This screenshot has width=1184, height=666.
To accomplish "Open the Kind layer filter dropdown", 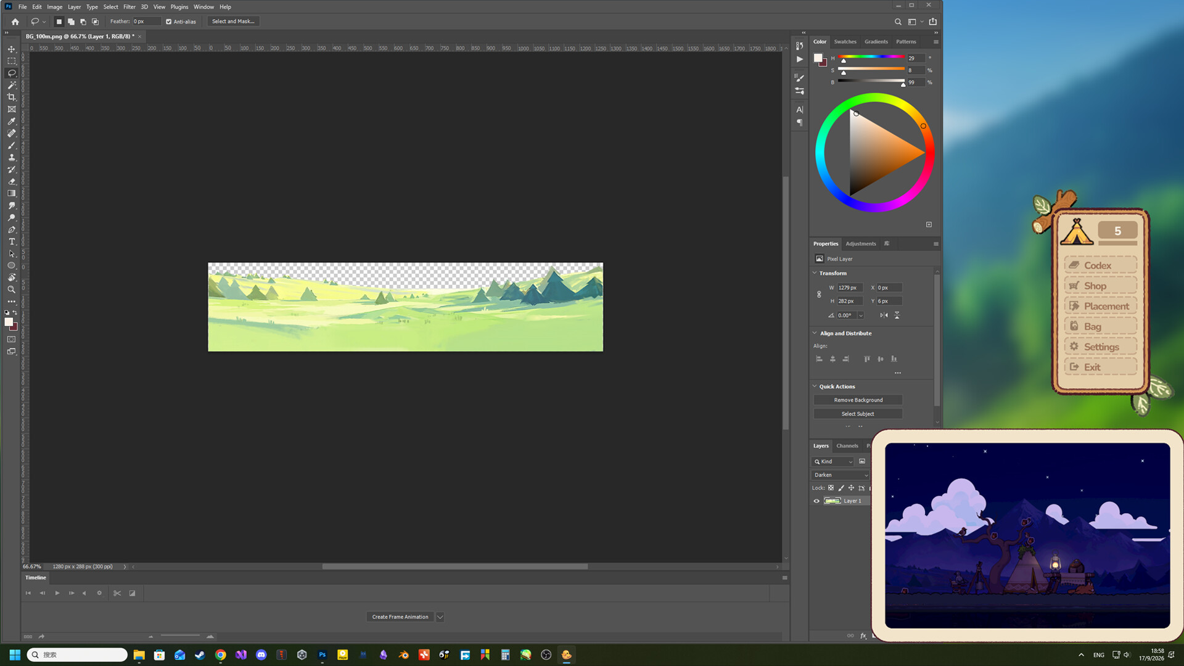I will [832, 461].
